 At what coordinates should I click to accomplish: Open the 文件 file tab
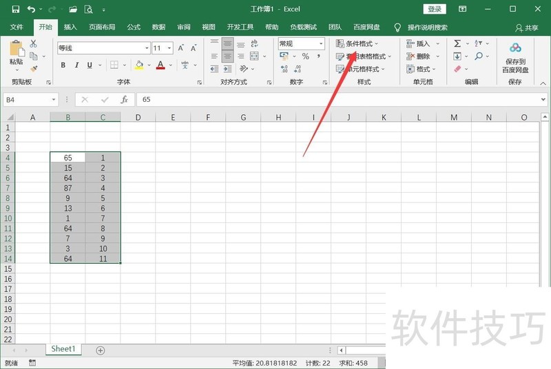tap(17, 27)
